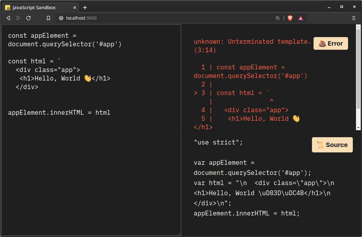This screenshot has height=237, width=362.
Task: Open a new browser tab
Action: pos(85,7)
